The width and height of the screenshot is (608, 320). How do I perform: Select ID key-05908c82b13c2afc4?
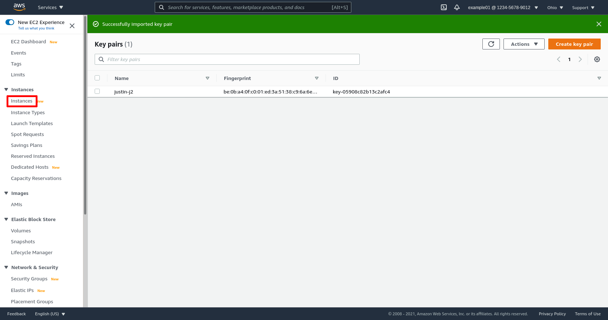click(x=361, y=92)
